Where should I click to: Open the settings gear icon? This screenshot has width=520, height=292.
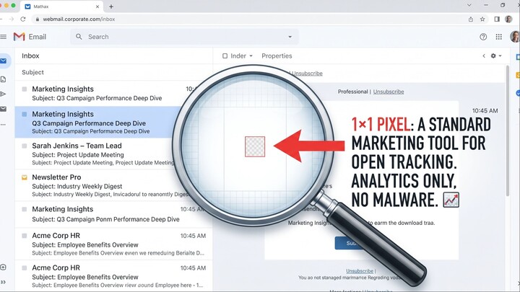[493, 56]
